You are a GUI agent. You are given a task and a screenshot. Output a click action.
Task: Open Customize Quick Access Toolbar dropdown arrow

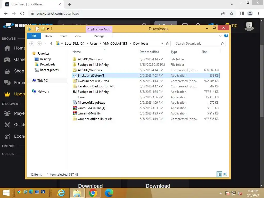tap(48, 29)
